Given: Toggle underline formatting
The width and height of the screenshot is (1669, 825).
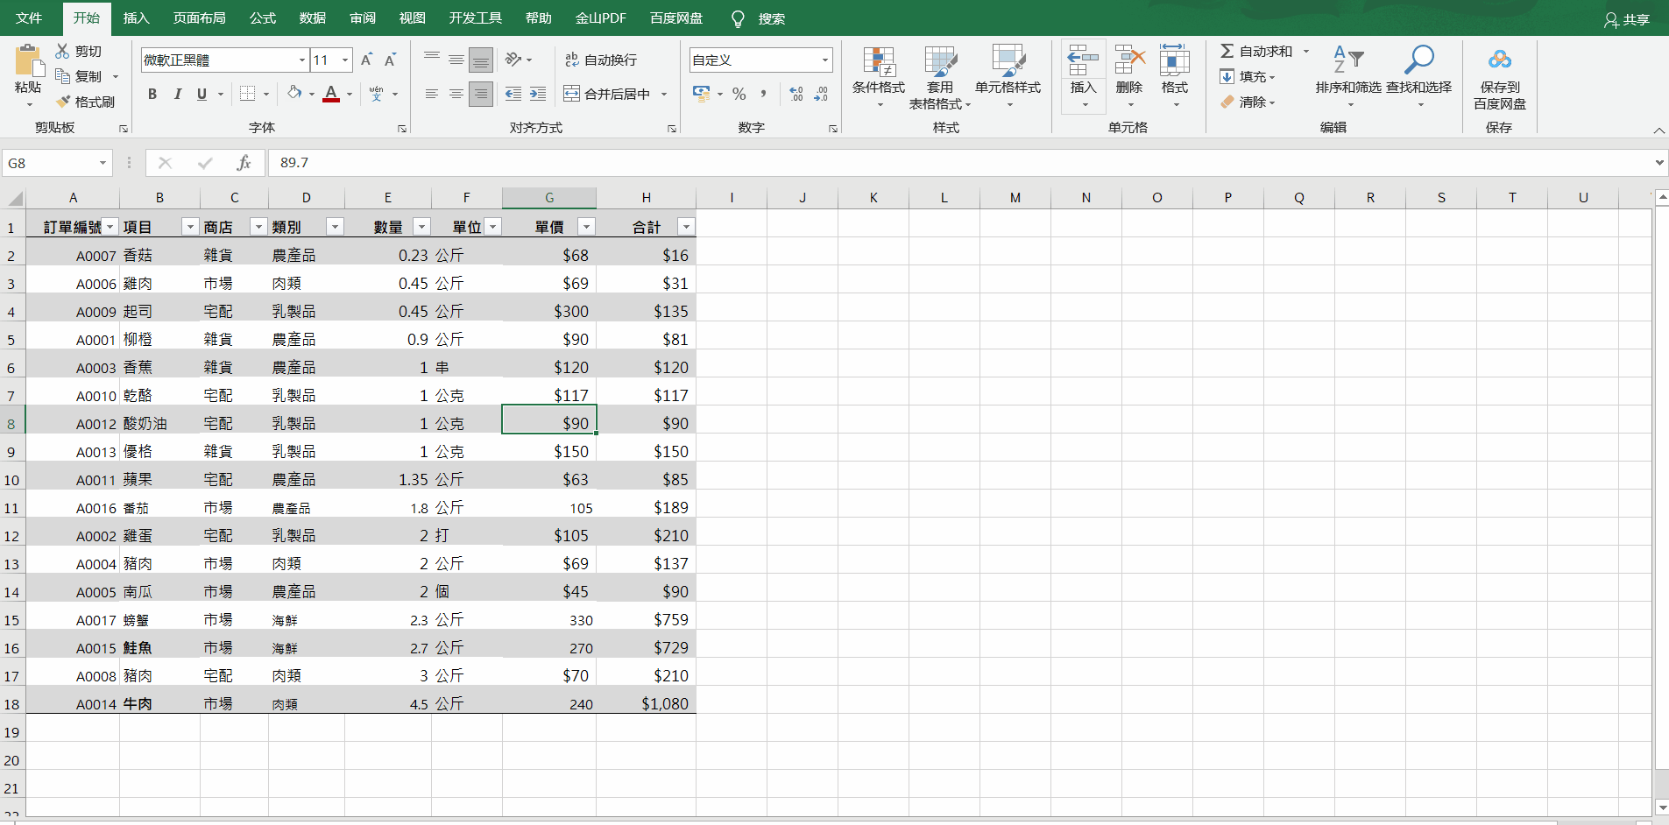Looking at the screenshot, I should point(202,94).
